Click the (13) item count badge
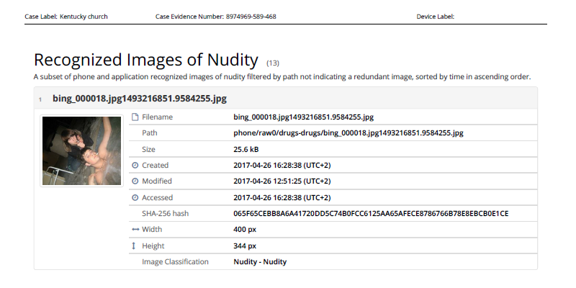Image resolution: width=576 pixels, height=288 pixels. (x=273, y=63)
